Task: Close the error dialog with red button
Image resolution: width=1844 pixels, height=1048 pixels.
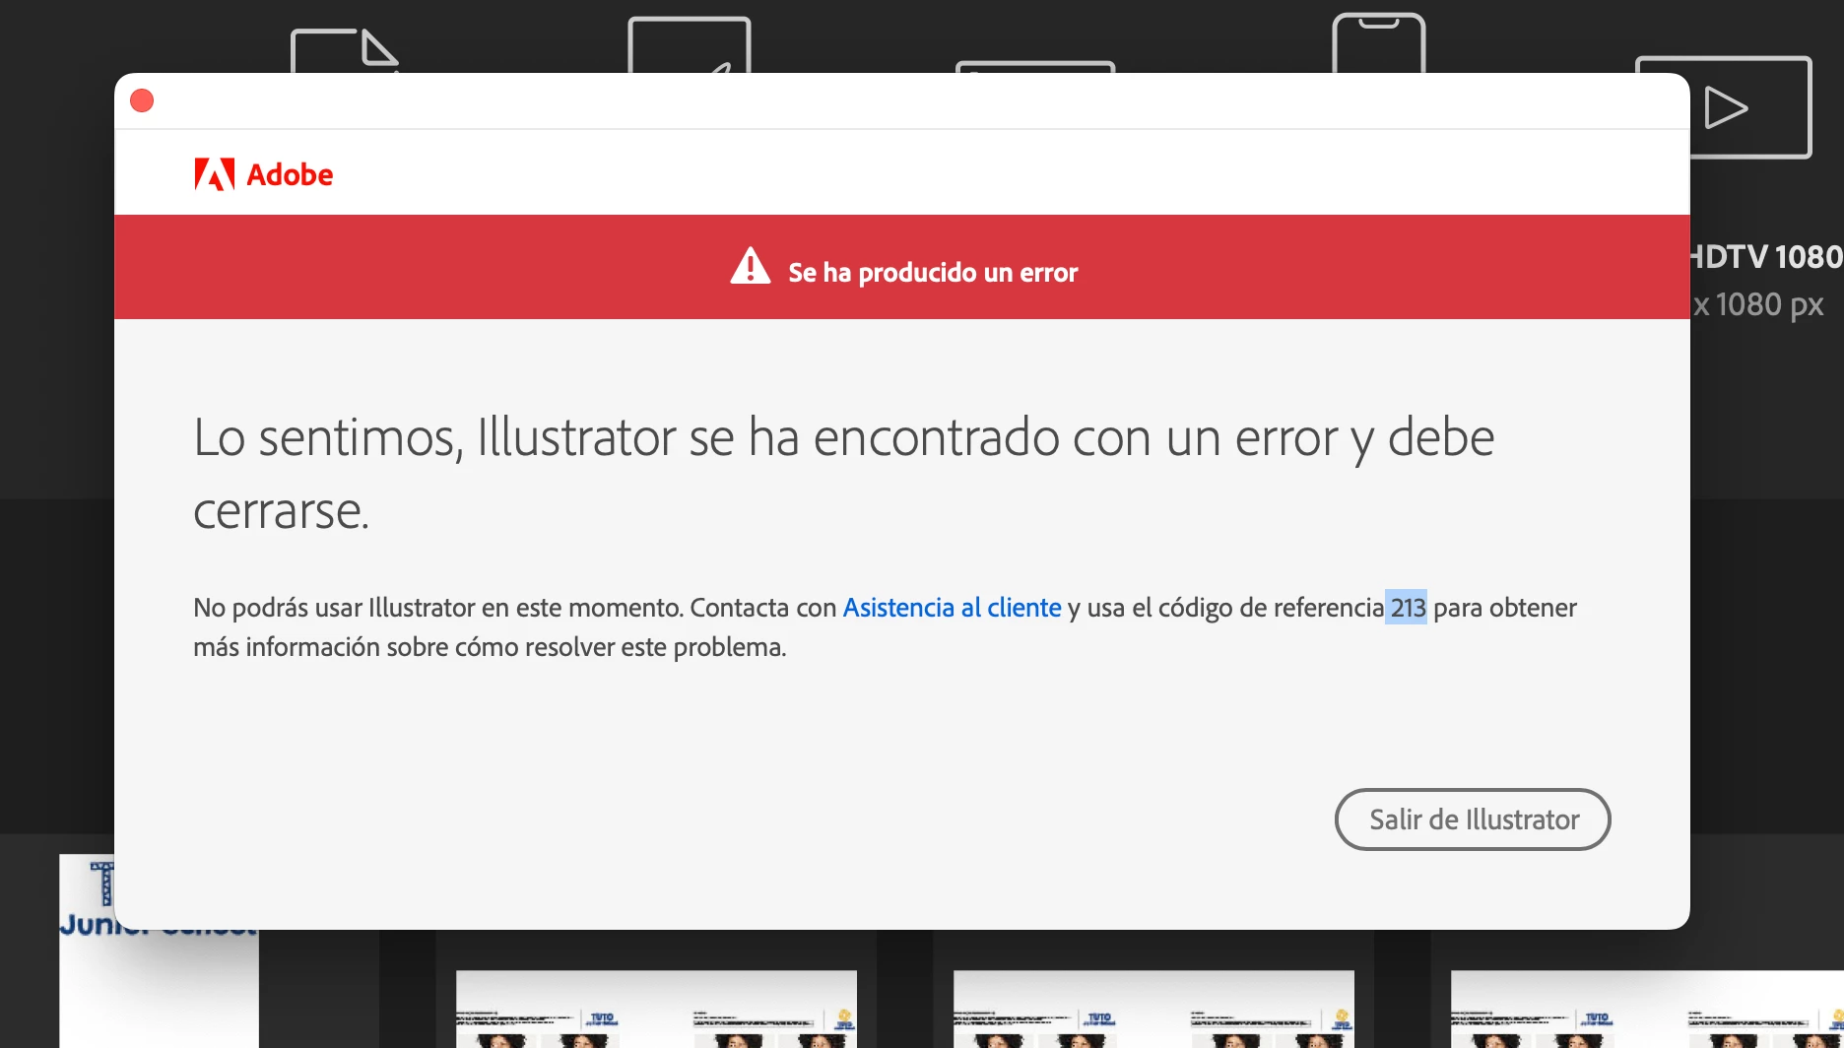Action: coord(142,100)
